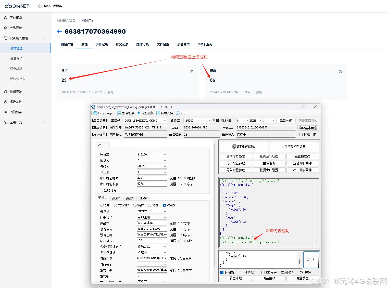Click the 产品开发 sidebar icon
This screenshot has width=388, height=288.
point(6,28)
